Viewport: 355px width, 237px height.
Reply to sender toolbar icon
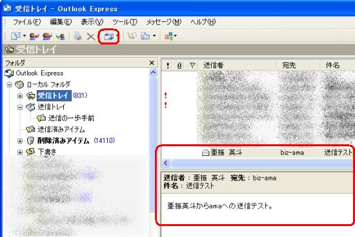[x=34, y=36]
